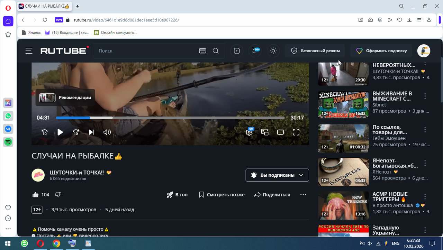Enter fullscreen mode
Screen dimensions: 443x250
pyautogui.click(x=296, y=132)
